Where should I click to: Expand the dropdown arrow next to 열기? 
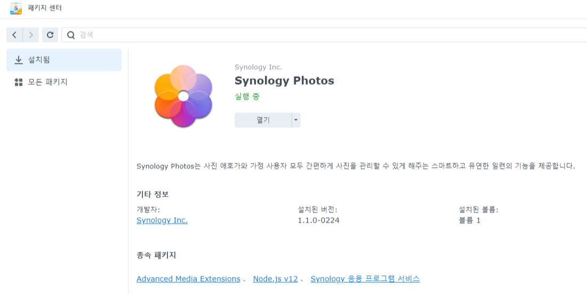point(296,120)
